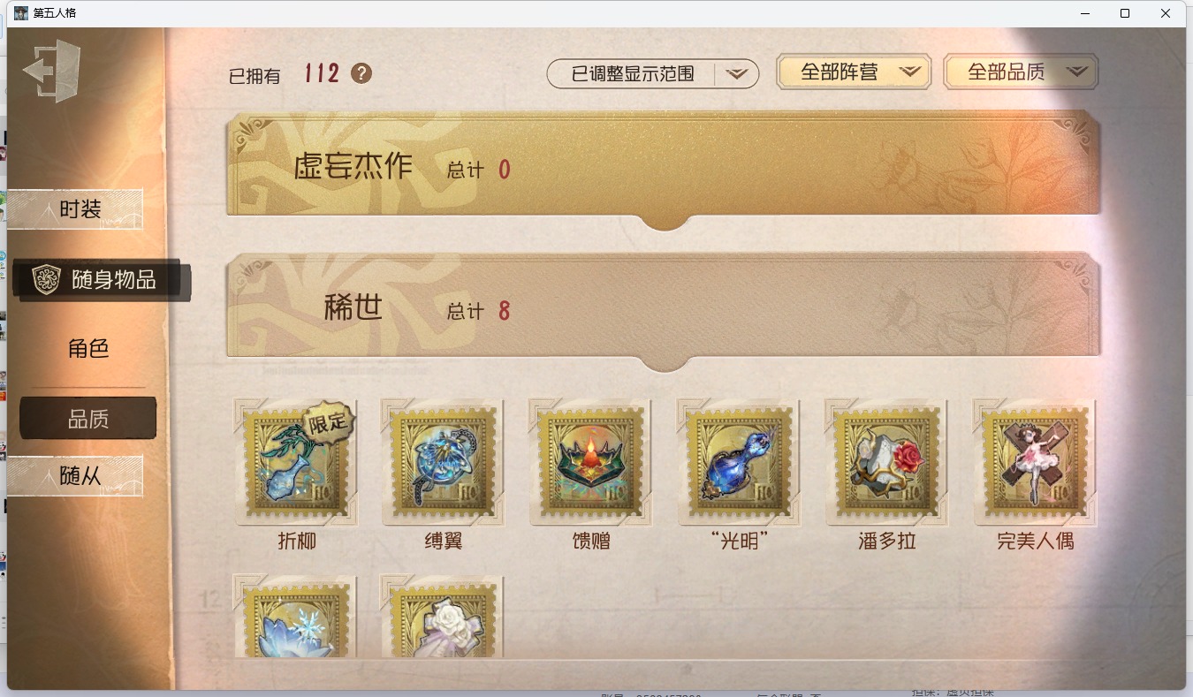Expand the 全部品质 quality filter
Viewport: 1193px width, 697px height.
tap(1021, 72)
